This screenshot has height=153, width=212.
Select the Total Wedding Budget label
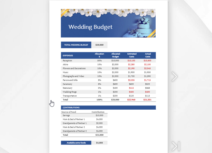pyautogui.click(x=76, y=45)
